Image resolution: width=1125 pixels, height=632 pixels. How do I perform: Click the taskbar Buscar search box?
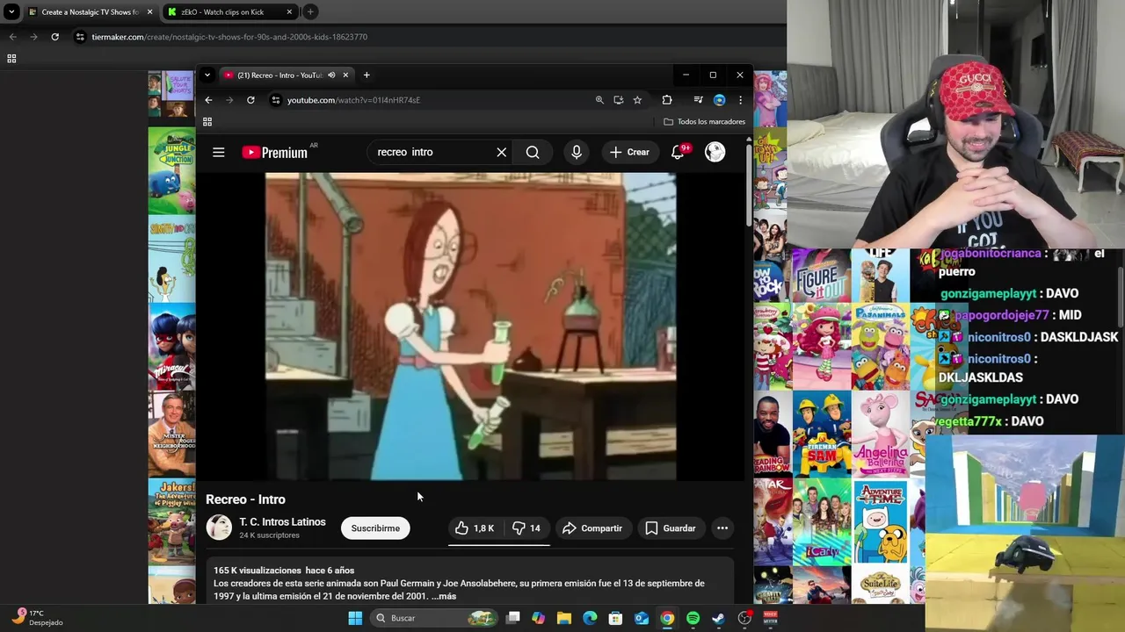click(x=434, y=618)
